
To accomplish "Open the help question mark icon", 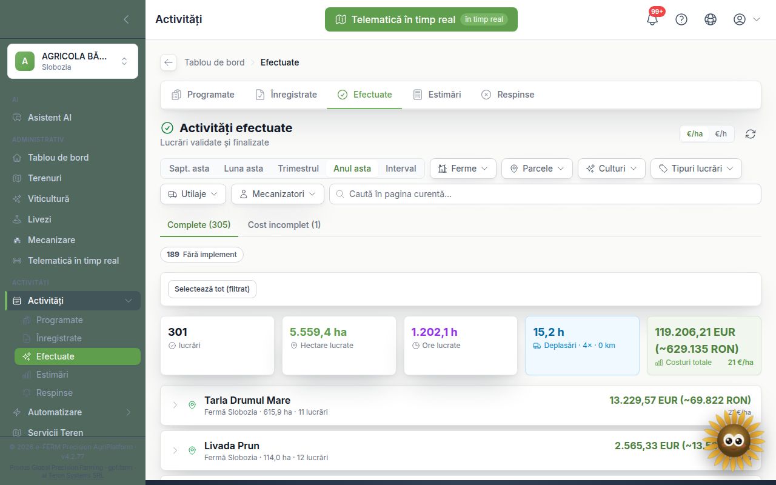I will pyautogui.click(x=681, y=19).
